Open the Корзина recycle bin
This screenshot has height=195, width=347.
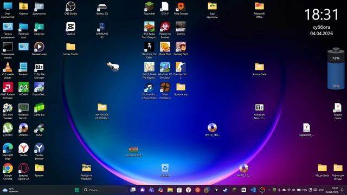pyautogui.click(x=165, y=170)
